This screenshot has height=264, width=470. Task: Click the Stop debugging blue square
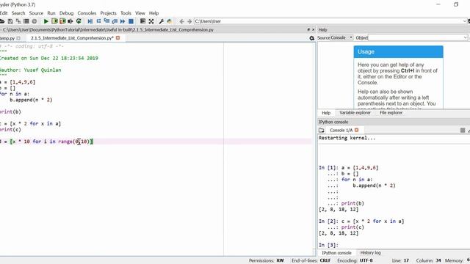(131, 21)
